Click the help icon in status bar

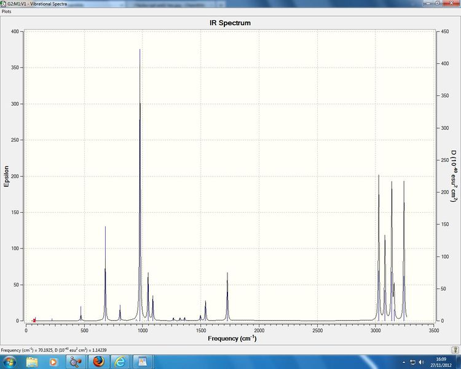pyautogui.click(x=454, y=350)
